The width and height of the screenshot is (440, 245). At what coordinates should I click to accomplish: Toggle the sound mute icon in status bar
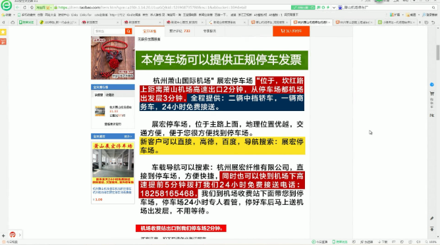coord(418,242)
